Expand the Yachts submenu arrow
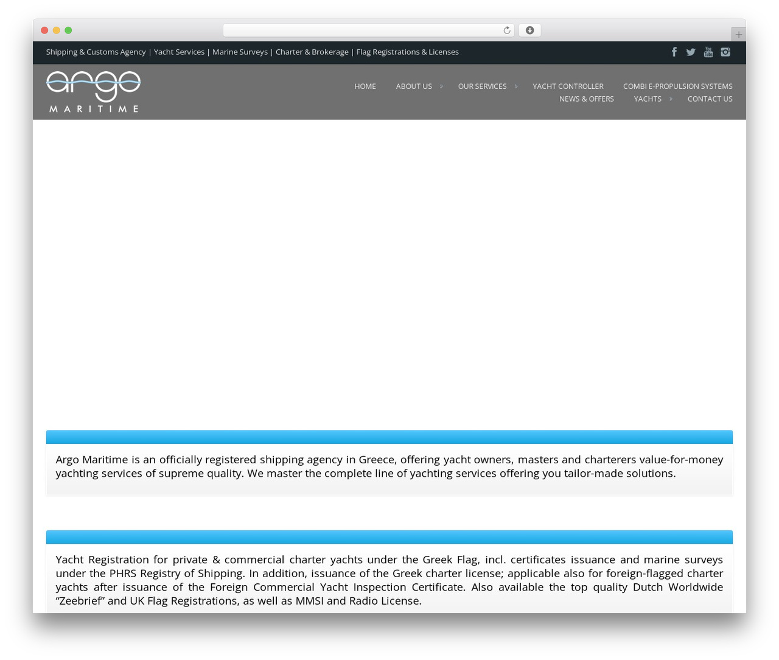779x660 pixels. (x=671, y=99)
